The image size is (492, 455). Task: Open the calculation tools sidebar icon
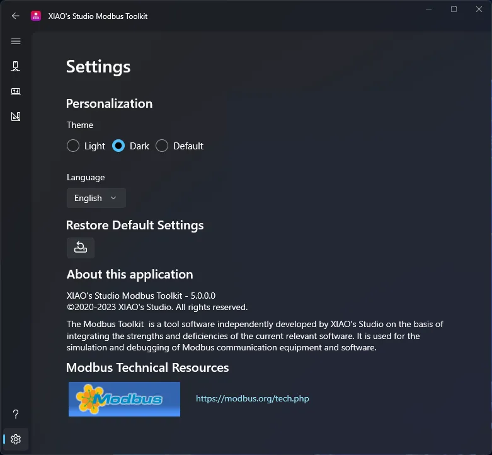(x=16, y=117)
